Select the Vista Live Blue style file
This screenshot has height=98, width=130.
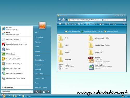coord(100,67)
